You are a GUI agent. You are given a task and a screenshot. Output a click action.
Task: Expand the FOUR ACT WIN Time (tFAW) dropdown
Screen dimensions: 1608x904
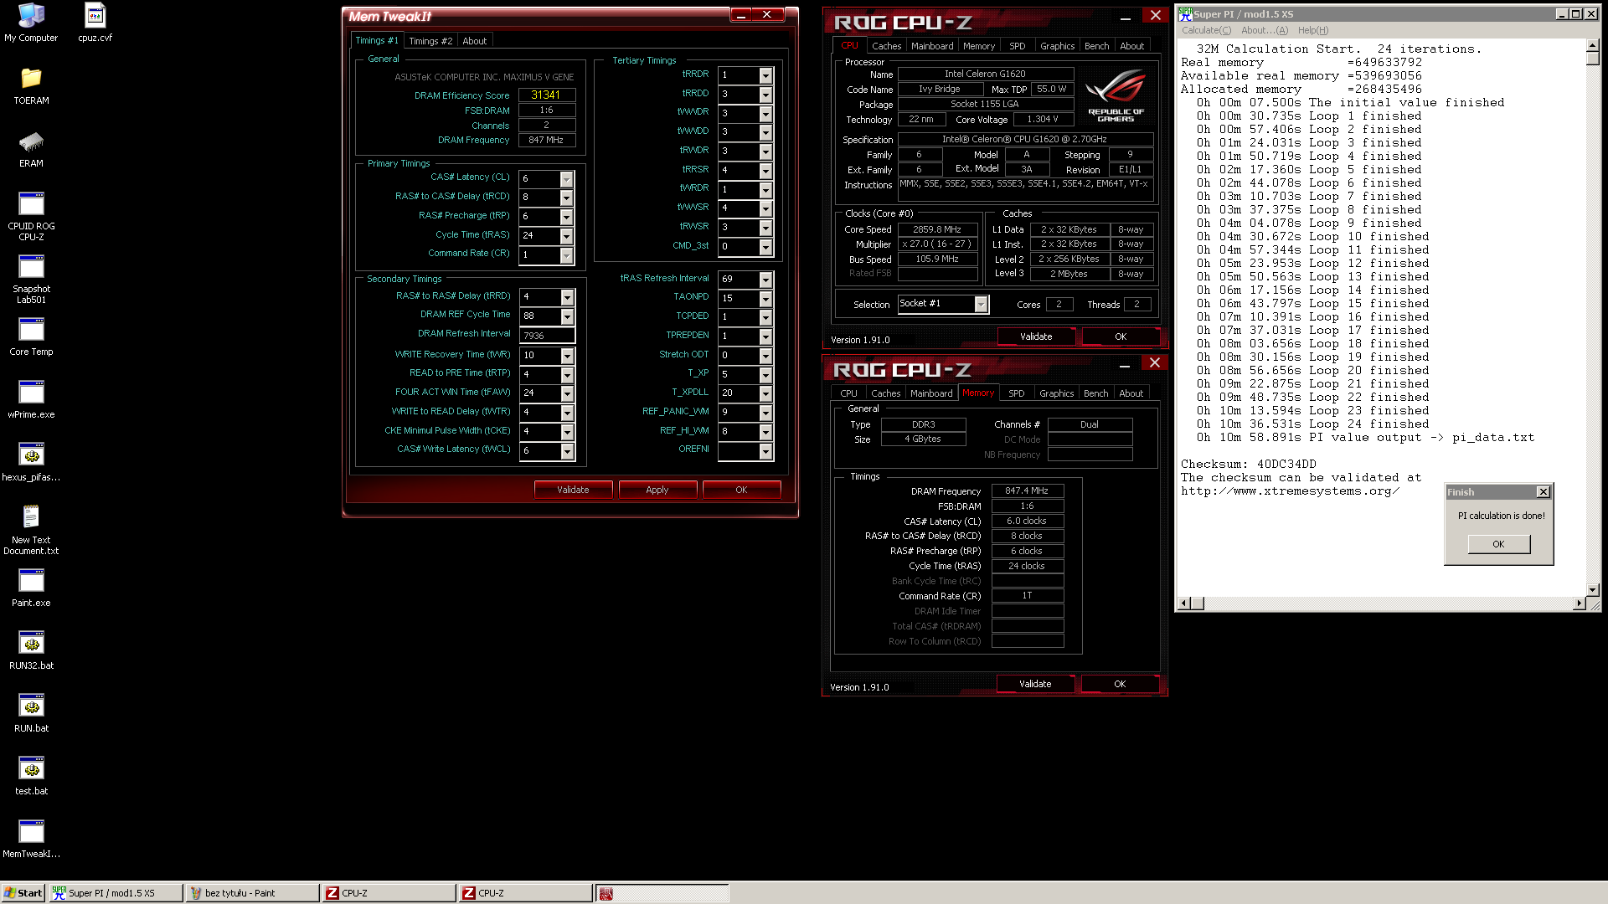click(x=567, y=393)
